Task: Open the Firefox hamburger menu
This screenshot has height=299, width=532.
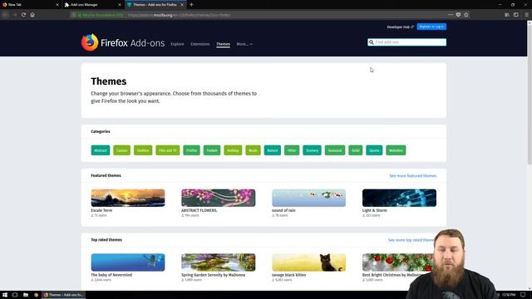Action: tap(526, 15)
